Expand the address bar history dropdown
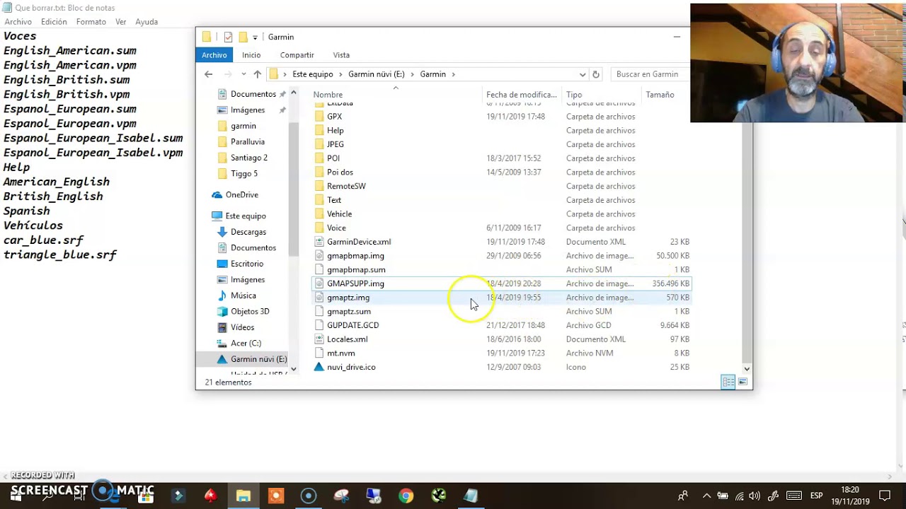Screen dimensions: 906x509 click(x=583, y=74)
